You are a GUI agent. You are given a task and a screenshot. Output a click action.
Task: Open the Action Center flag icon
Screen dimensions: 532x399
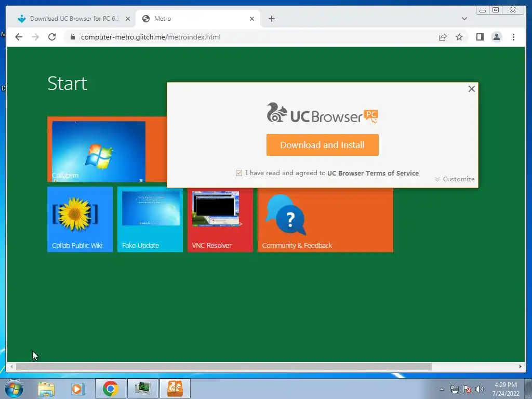(x=467, y=389)
